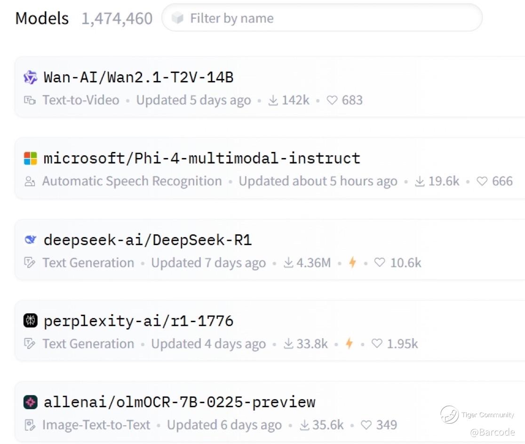The width and height of the screenshot is (525, 444).
Task: Open the deepseek-ai/DeepSeek-R1 model
Action: click(148, 240)
